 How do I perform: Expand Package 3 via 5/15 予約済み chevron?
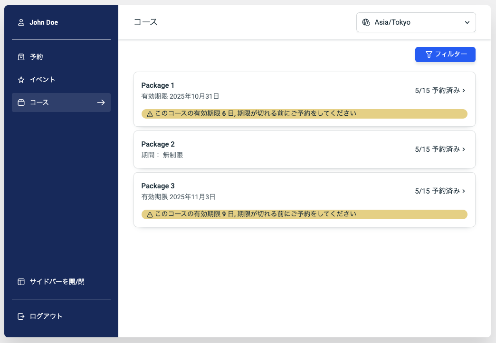[x=464, y=191]
